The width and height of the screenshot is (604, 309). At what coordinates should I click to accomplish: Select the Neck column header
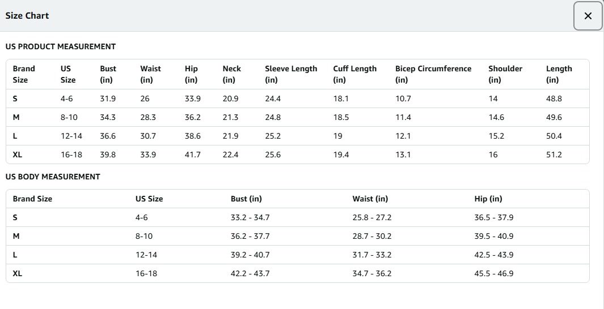(x=231, y=74)
